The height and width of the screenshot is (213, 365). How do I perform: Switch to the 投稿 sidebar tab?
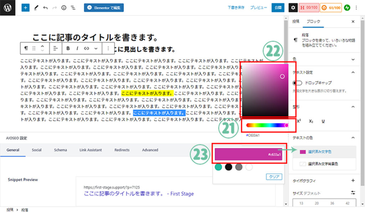296,21
